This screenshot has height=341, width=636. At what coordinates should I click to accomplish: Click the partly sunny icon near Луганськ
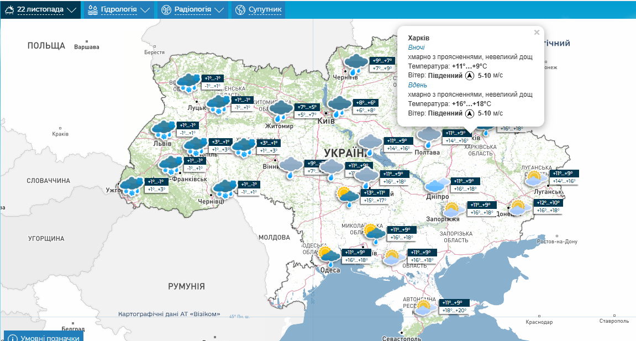point(534,178)
